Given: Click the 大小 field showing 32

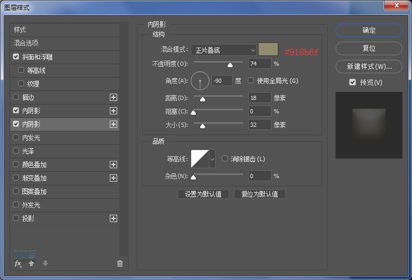Looking at the screenshot, I should [x=260, y=125].
